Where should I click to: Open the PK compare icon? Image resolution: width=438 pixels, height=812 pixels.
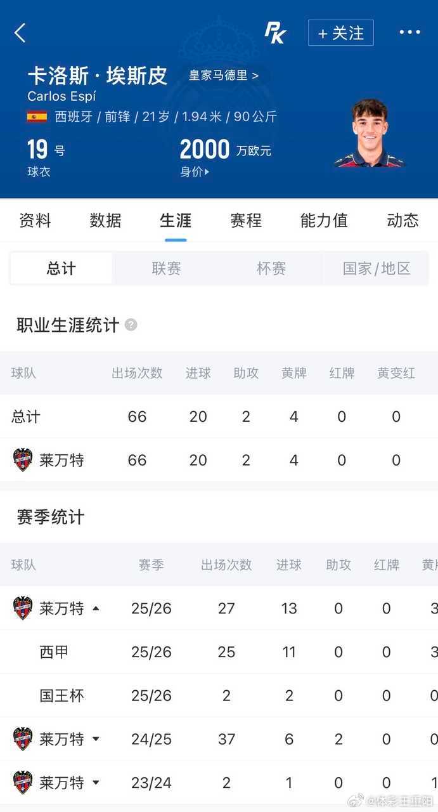tap(275, 32)
